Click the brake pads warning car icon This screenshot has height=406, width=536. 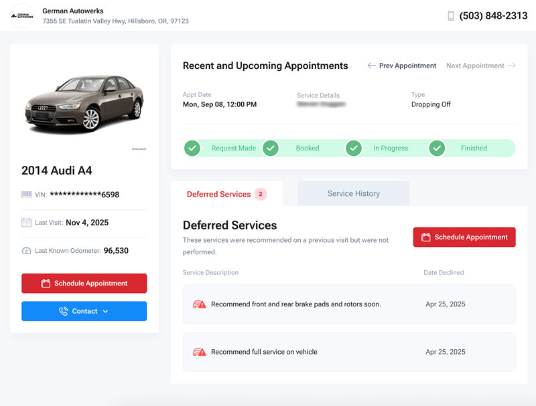(200, 304)
